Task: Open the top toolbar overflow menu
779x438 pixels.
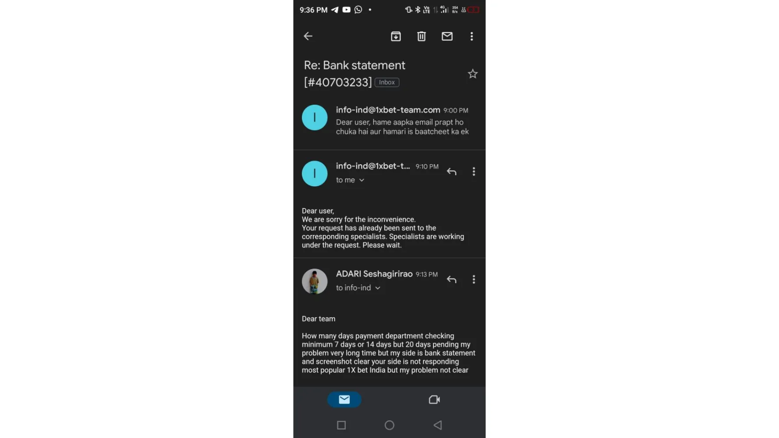Action: click(472, 36)
